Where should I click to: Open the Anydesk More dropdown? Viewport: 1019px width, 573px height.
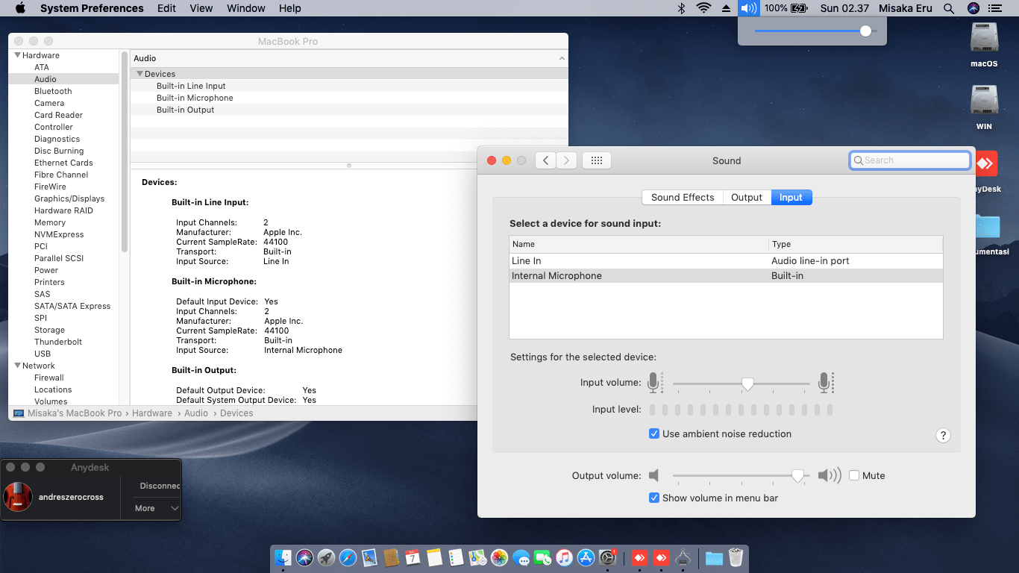click(157, 508)
